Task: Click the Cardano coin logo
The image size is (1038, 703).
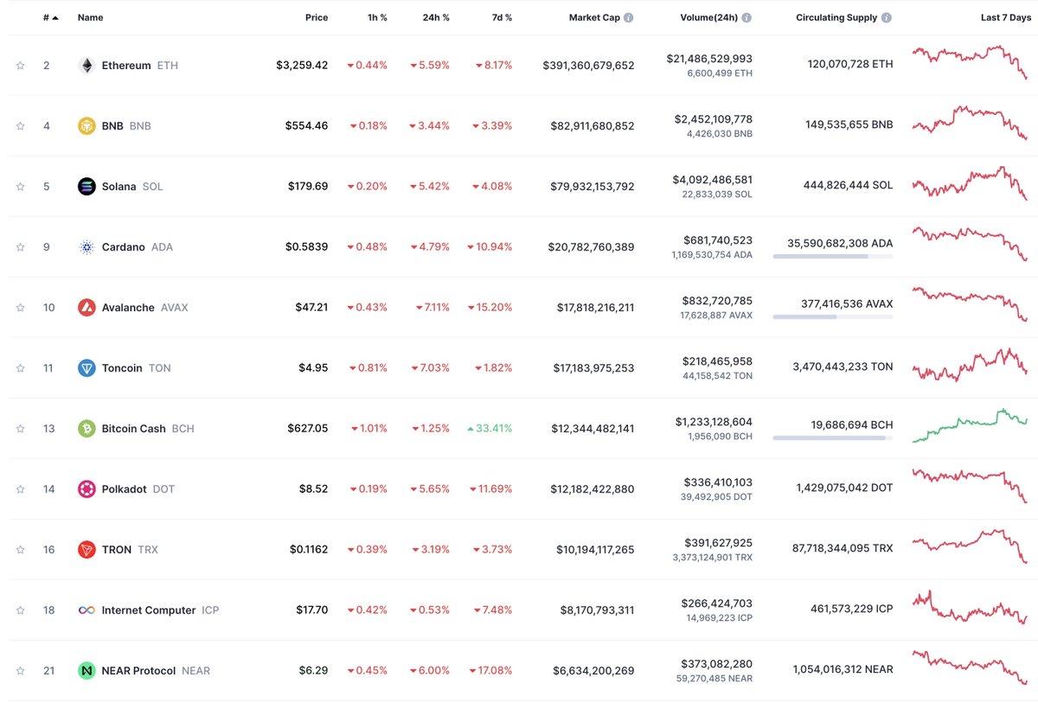Action: pos(86,247)
